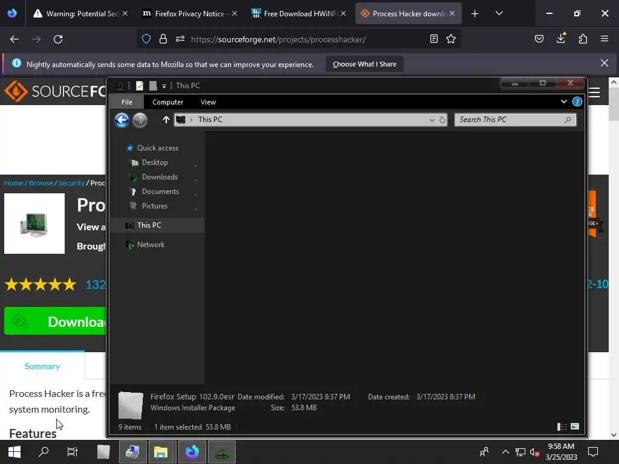
Task: Click Process Hacker project icon
Action: [34, 224]
